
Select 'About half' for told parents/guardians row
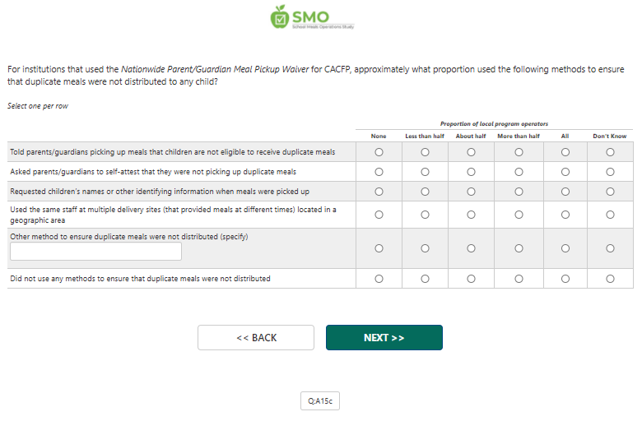[471, 152]
